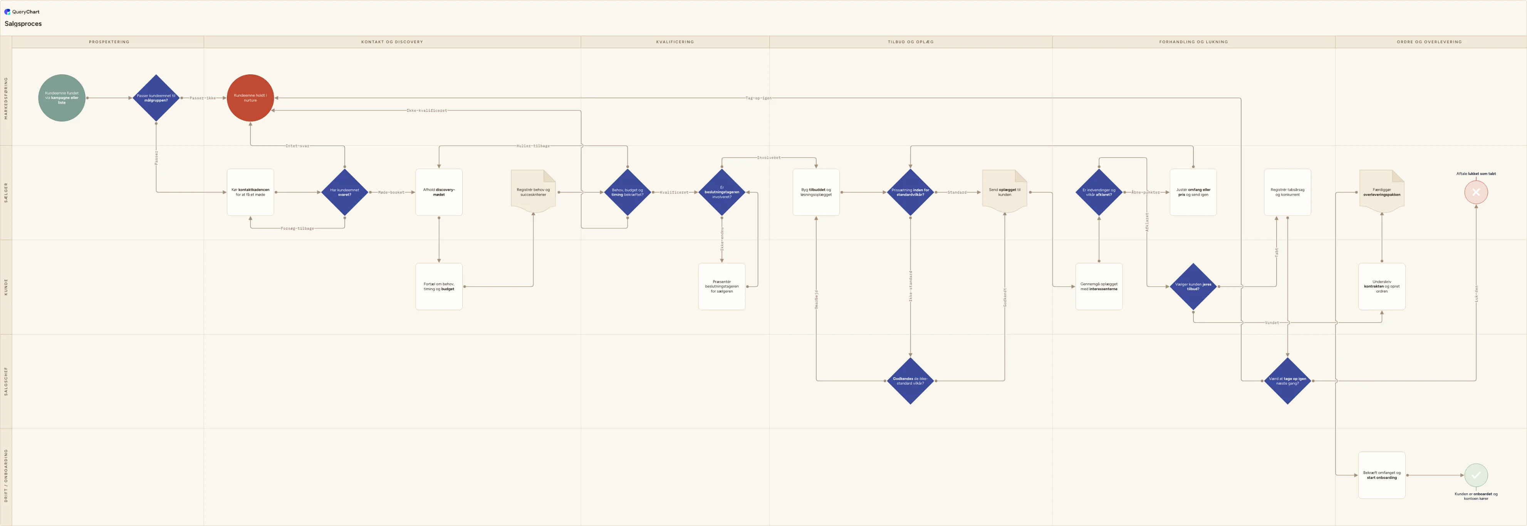
Task: Click the 'KVALIFICERING' column header
Action: [675, 42]
